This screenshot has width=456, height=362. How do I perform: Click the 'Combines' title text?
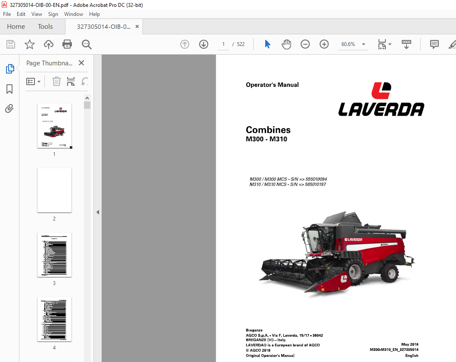[x=268, y=130]
